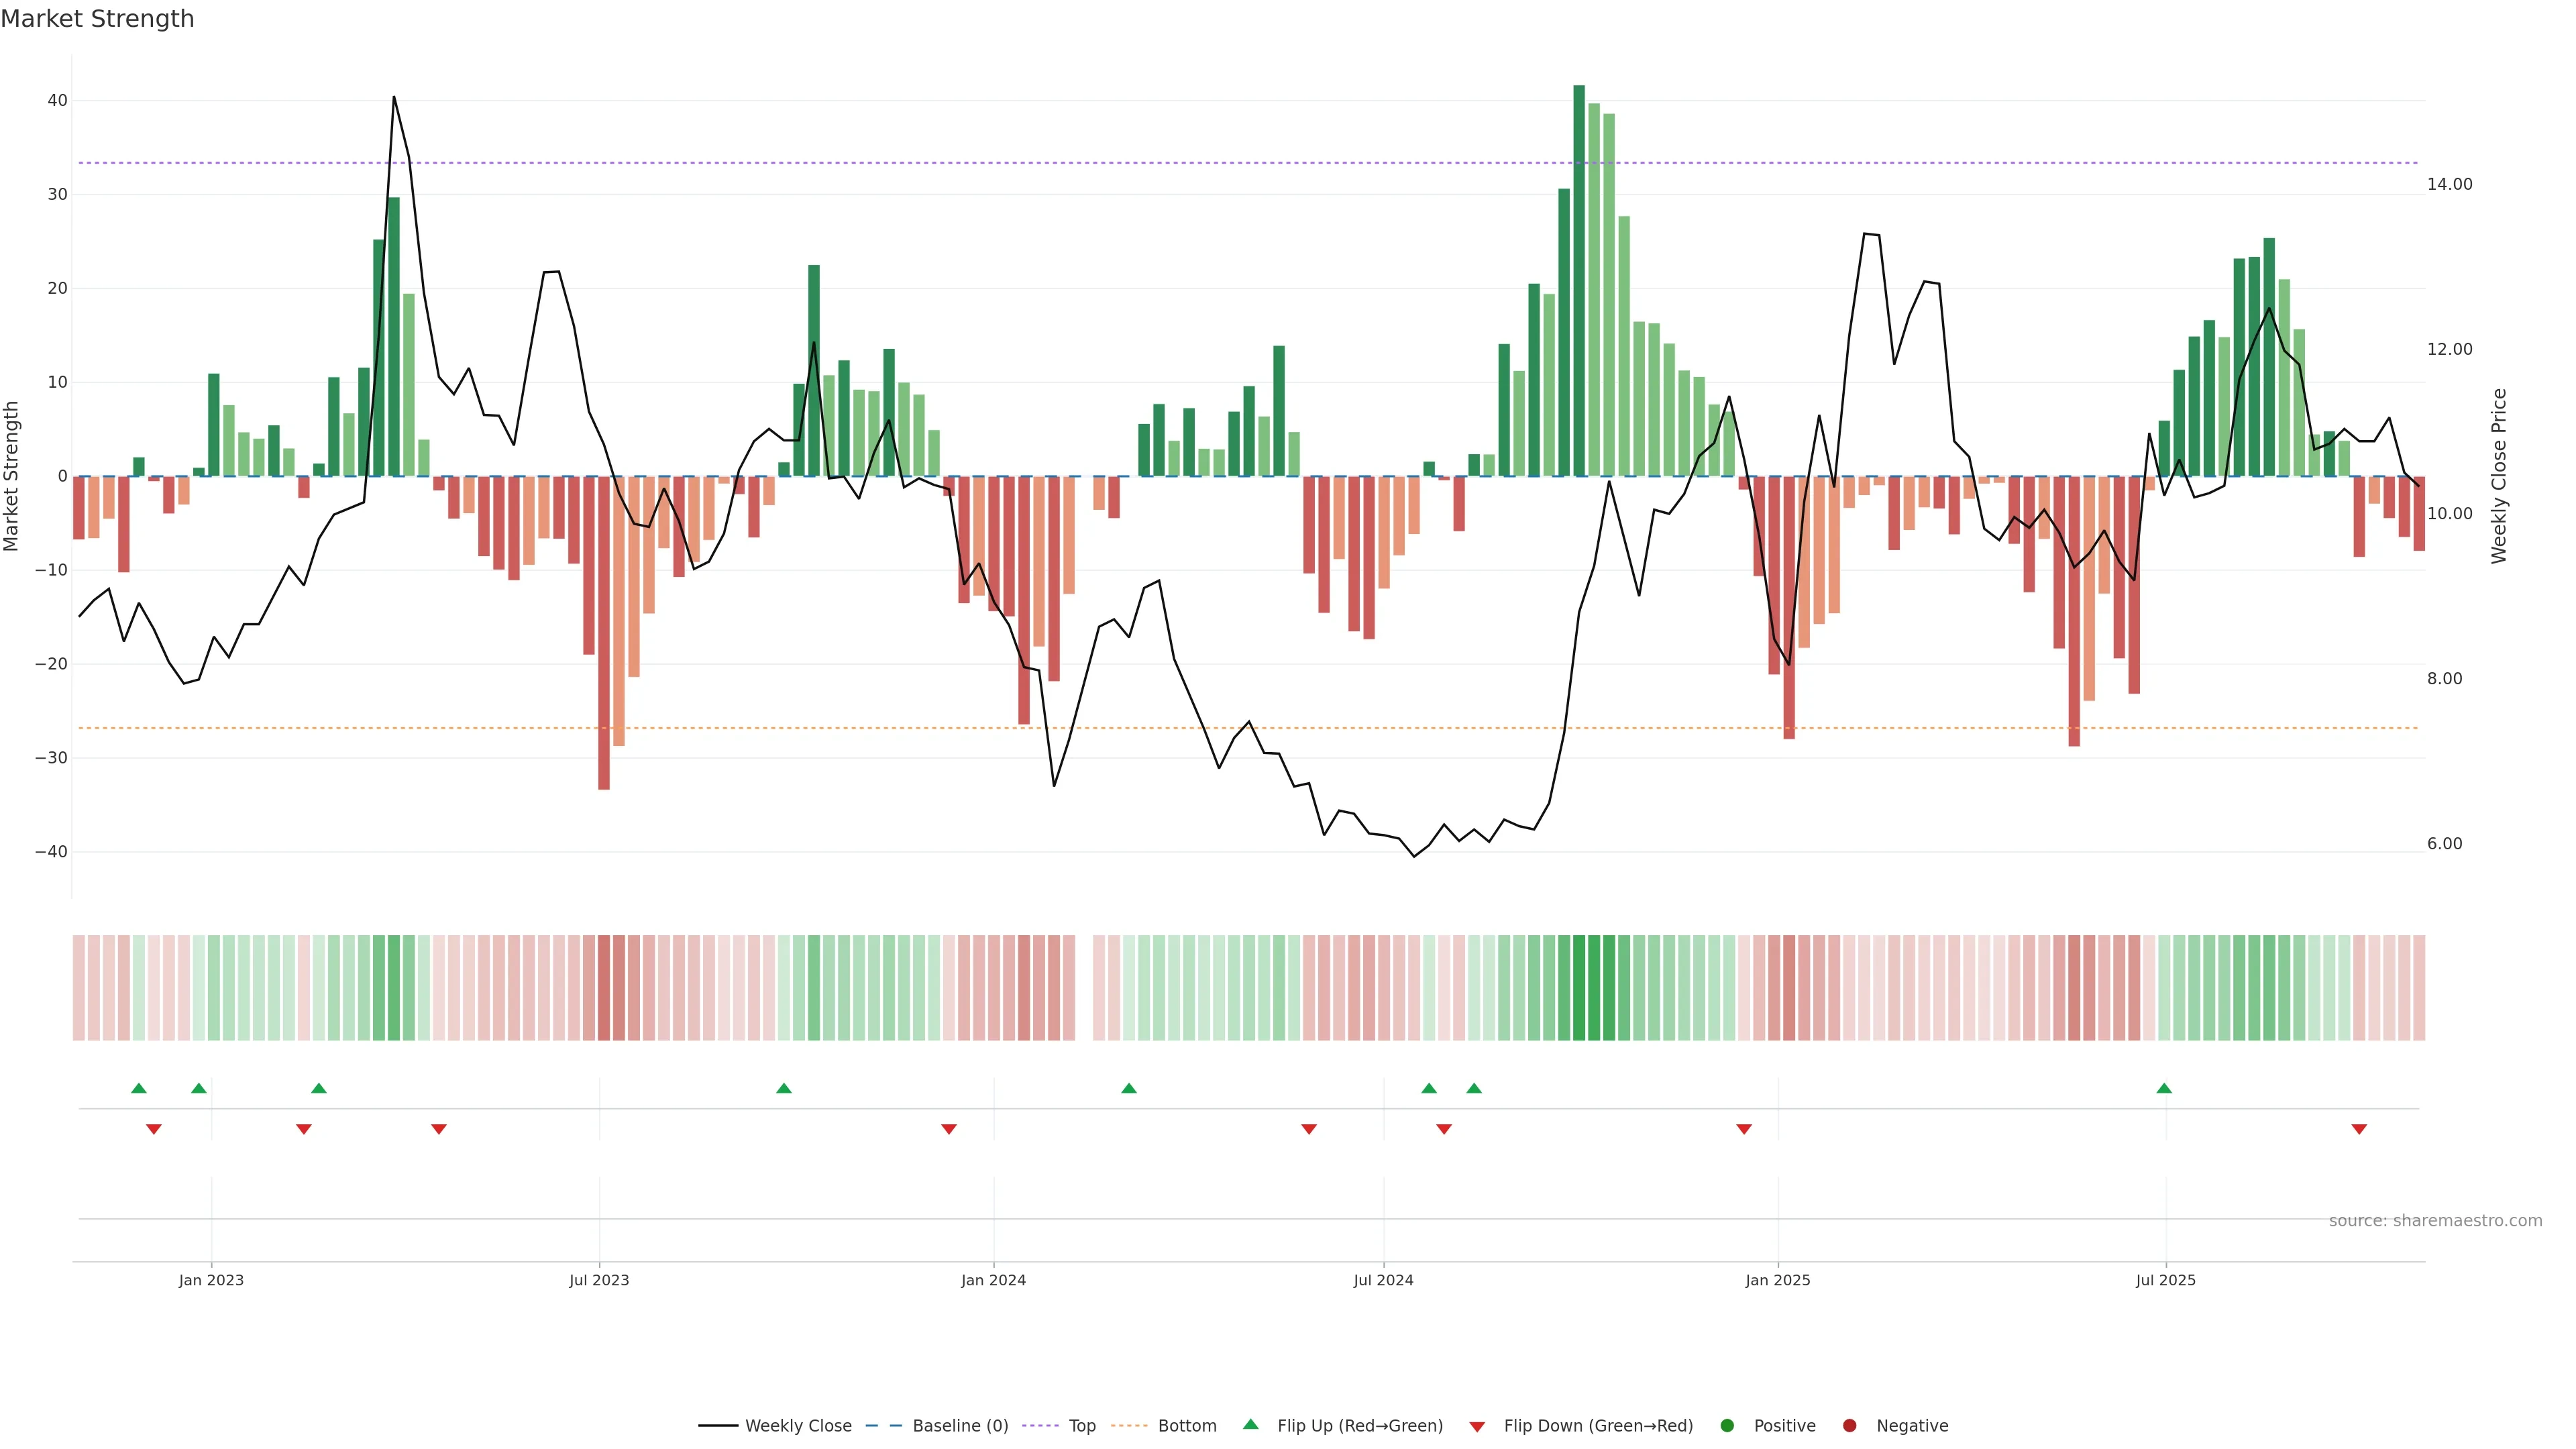Image resolution: width=2576 pixels, height=1449 pixels.
Task: Click the flip-up triangle before Jan 2024
Action: (784, 1088)
